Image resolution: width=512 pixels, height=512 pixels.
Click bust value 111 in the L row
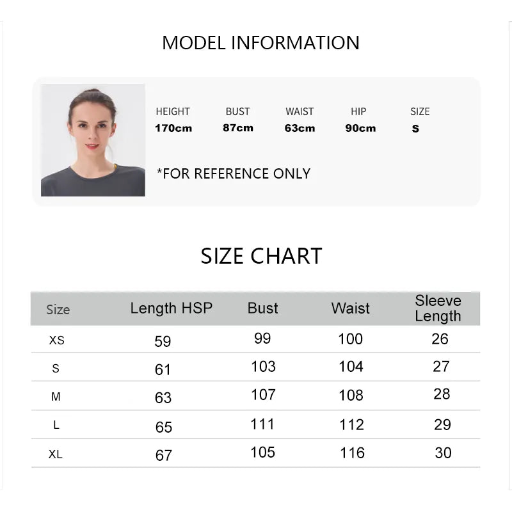point(262,424)
